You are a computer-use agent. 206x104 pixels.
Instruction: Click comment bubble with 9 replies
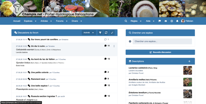tap(105, 79)
